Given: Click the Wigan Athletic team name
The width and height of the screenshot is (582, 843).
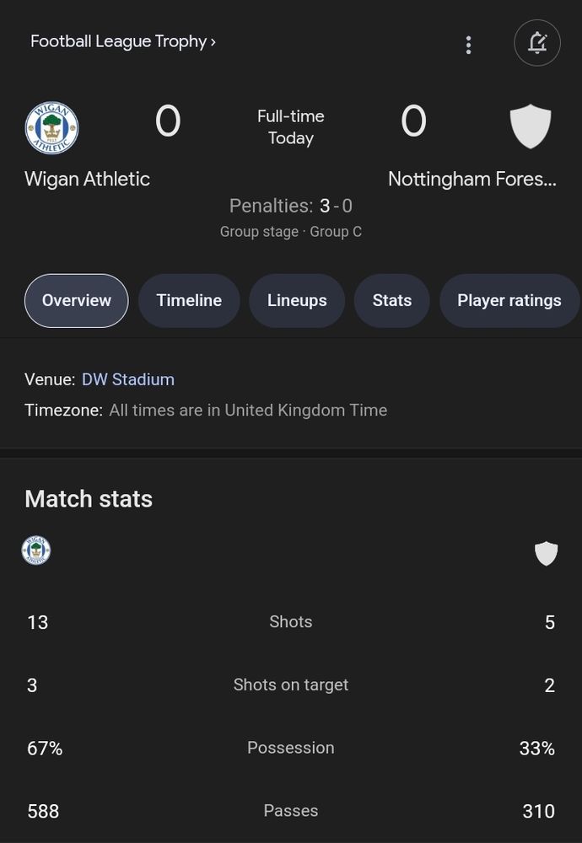Looking at the screenshot, I should 87,179.
